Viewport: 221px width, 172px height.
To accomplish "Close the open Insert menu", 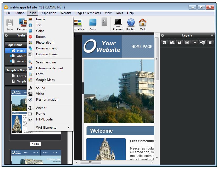I will [x=32, y=13].
